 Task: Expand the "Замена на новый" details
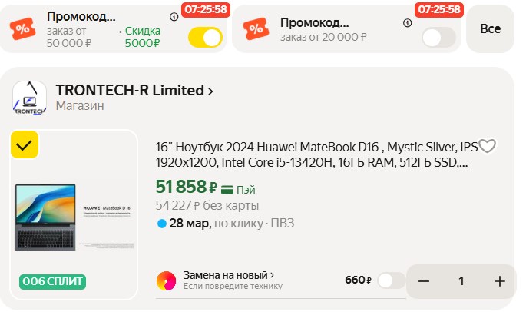click(229, 275)
